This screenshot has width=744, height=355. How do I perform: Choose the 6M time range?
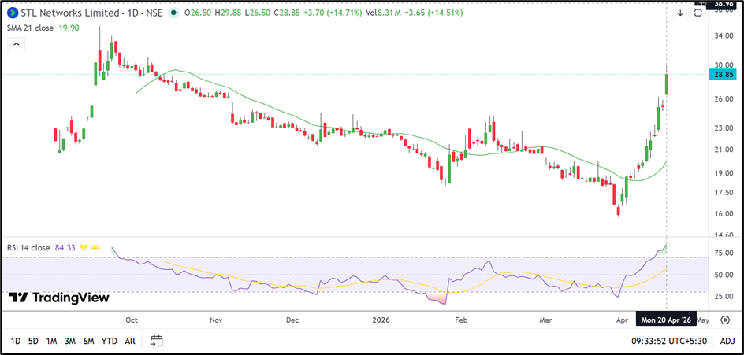point(89,341)
